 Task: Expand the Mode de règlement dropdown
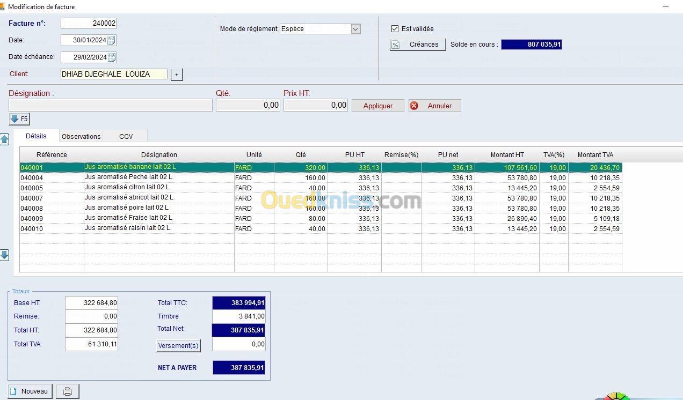point(355,29)
